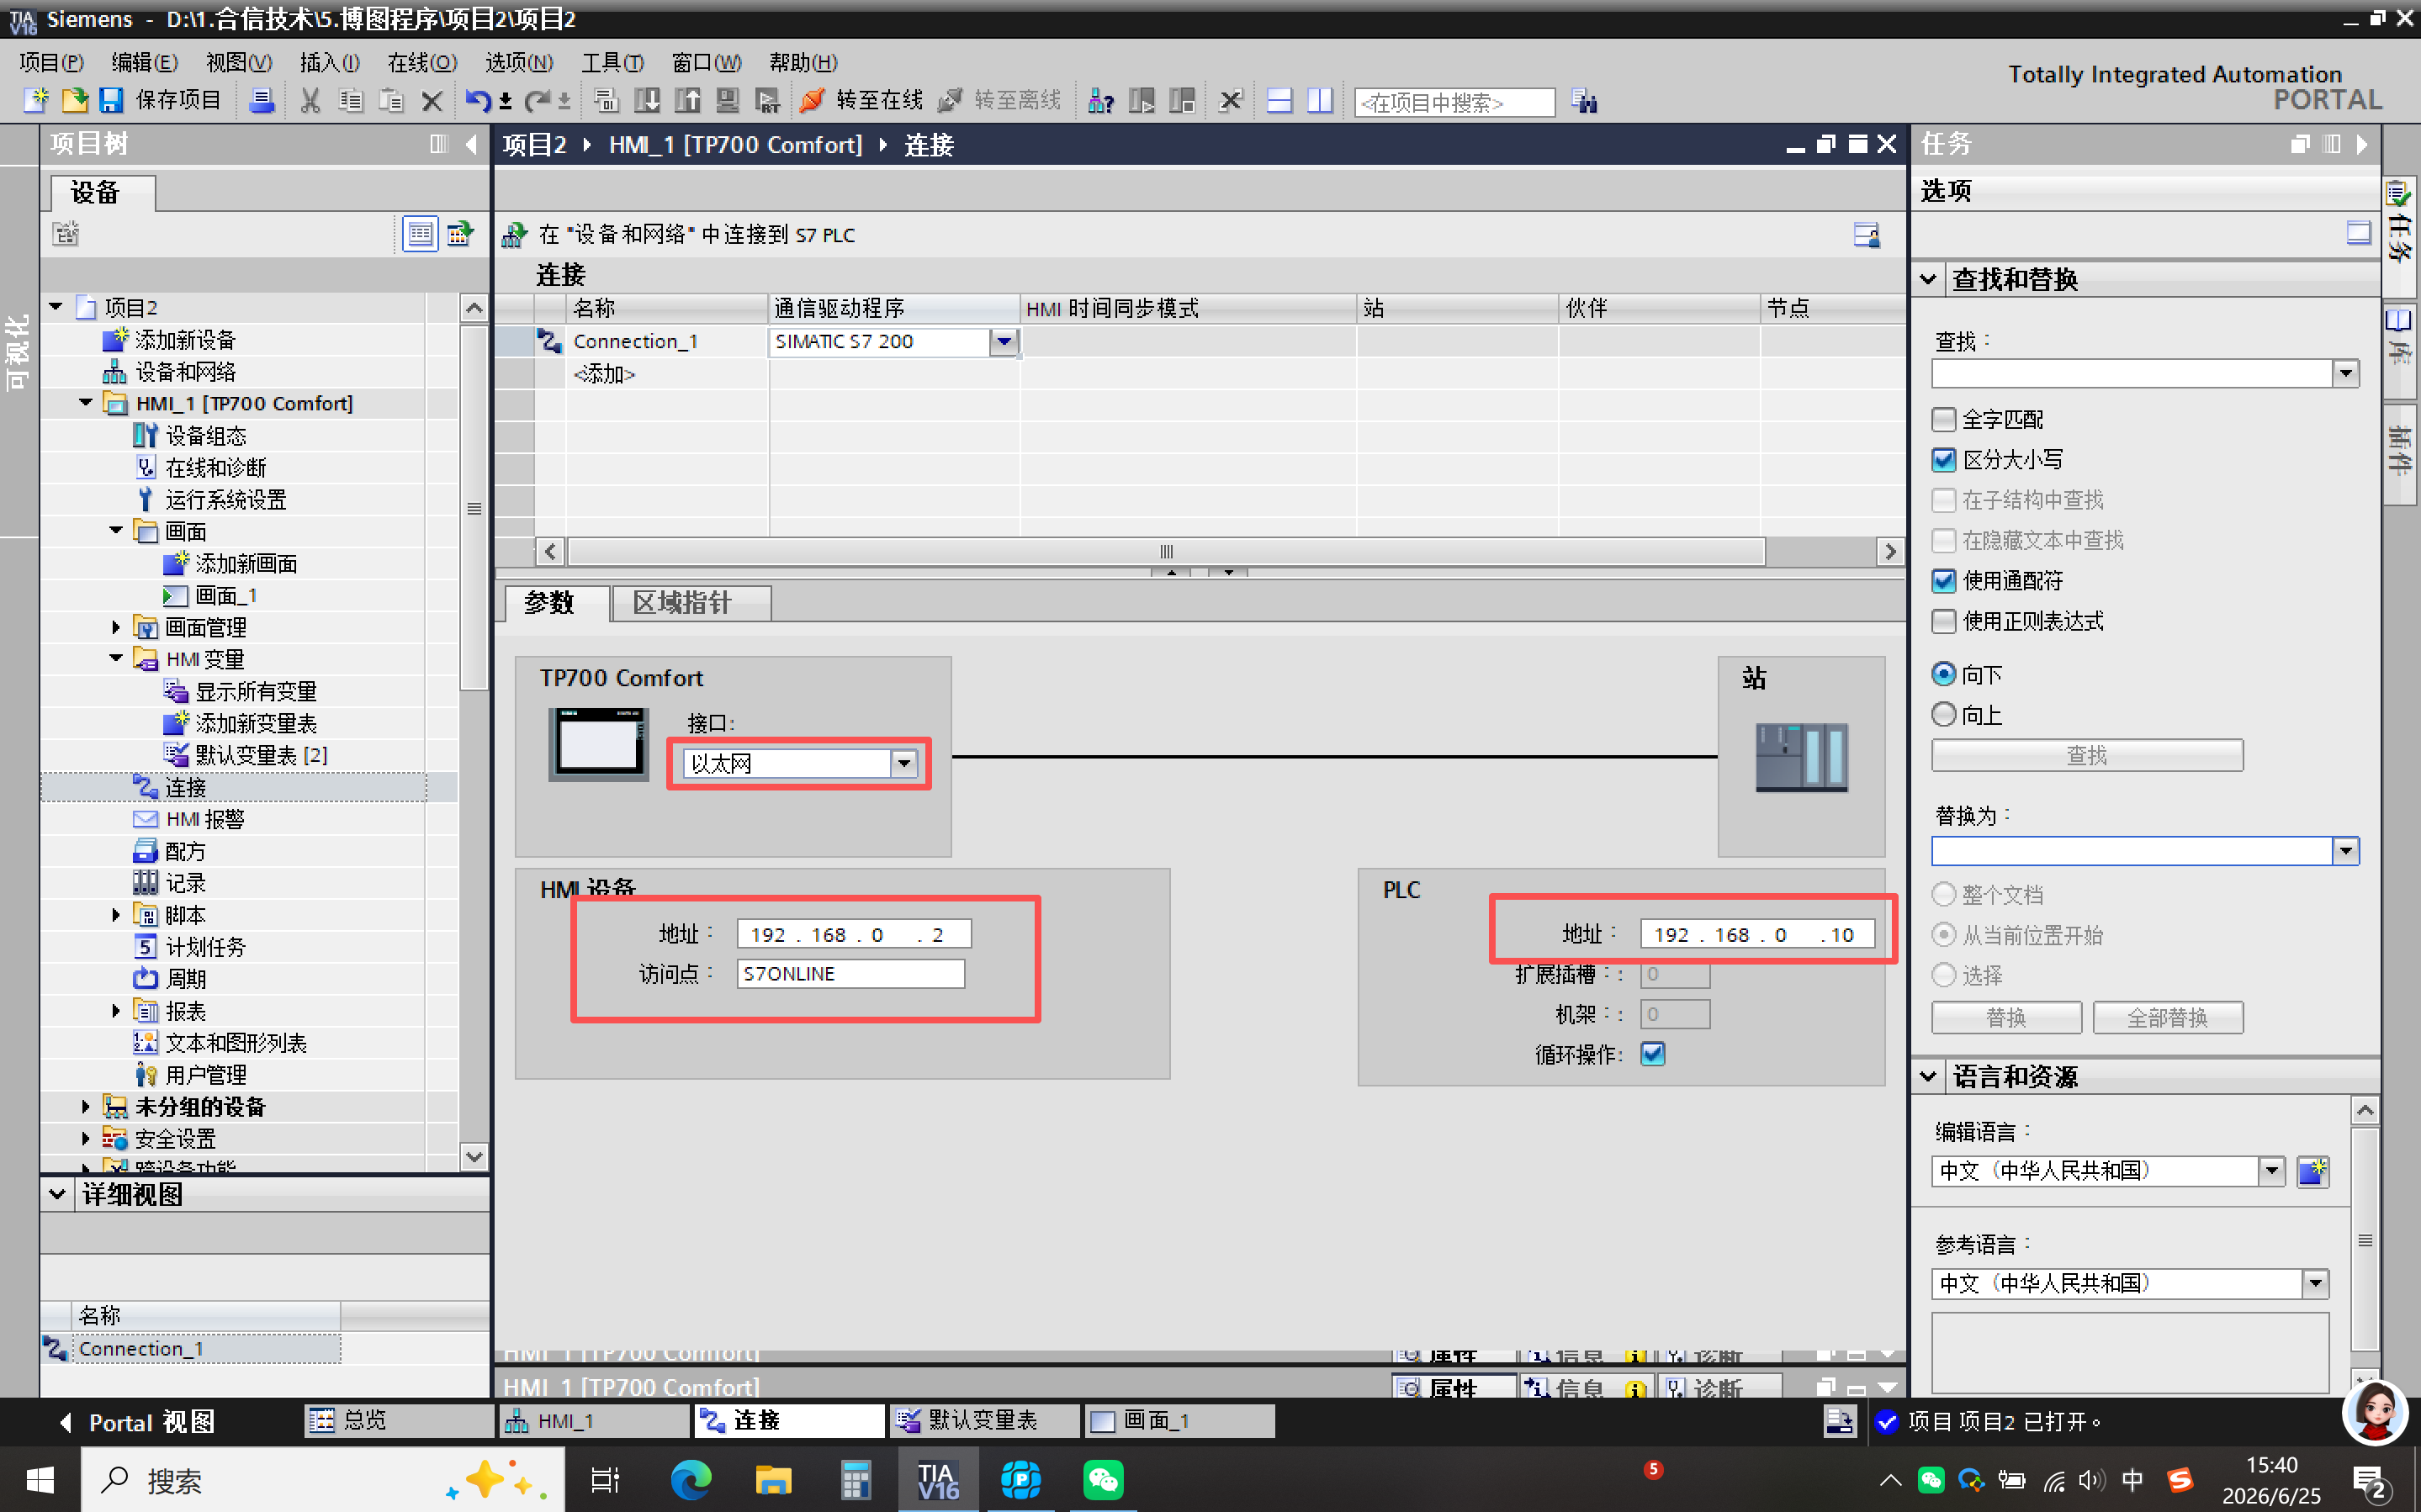Click the new project toolbar icon
Image resolution: width=2421 pixels, height=1512 pixels.
[36, 100]
